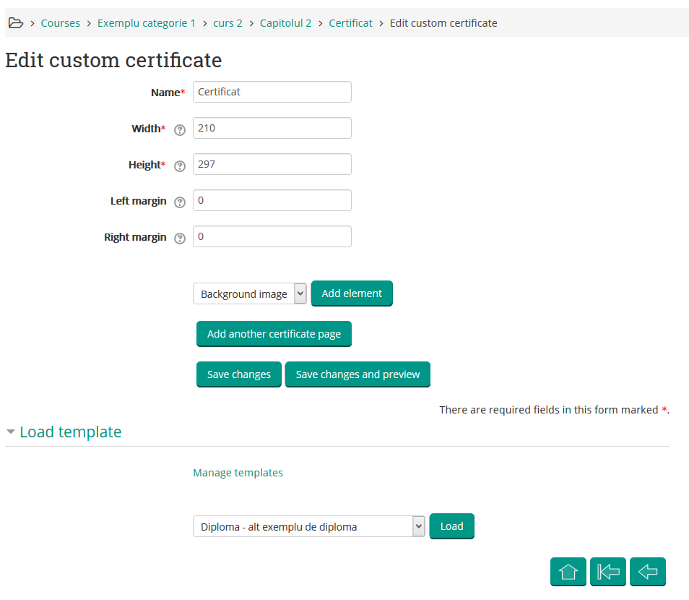Image resolution: width=689 pixels, height=600 pixels.
Task: Click the Load template button
Action: pyautogui.click(x=451, y=526)
